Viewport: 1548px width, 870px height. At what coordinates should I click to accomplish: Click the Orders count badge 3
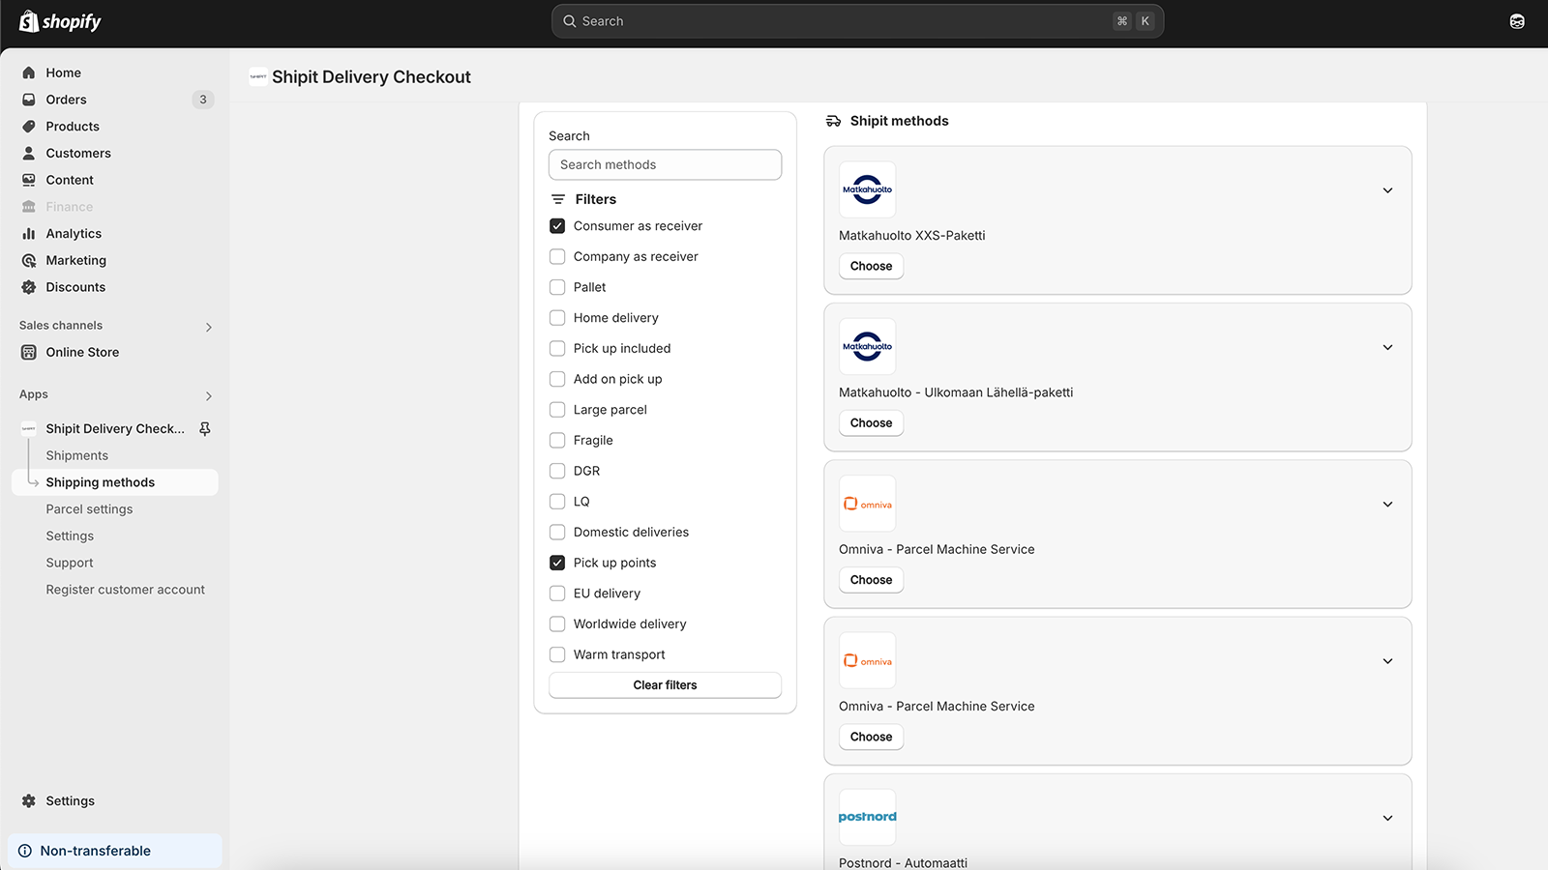(203, 100)
